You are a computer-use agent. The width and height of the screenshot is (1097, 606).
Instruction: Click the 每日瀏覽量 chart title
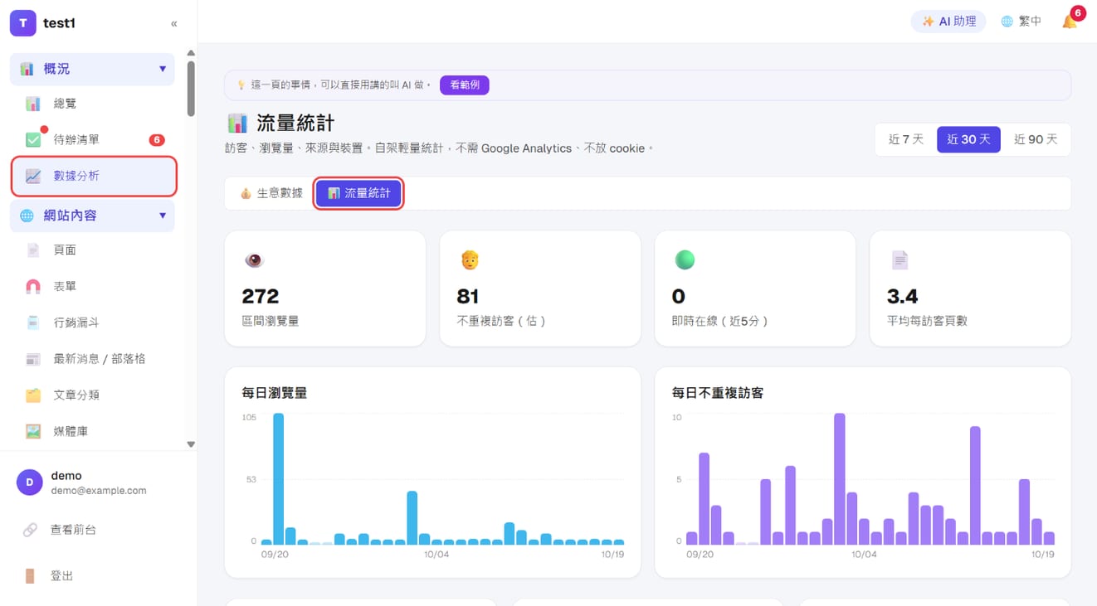[x=275, y=393]
